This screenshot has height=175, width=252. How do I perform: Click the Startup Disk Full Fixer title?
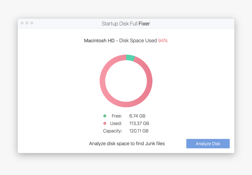tap(126, 23)
